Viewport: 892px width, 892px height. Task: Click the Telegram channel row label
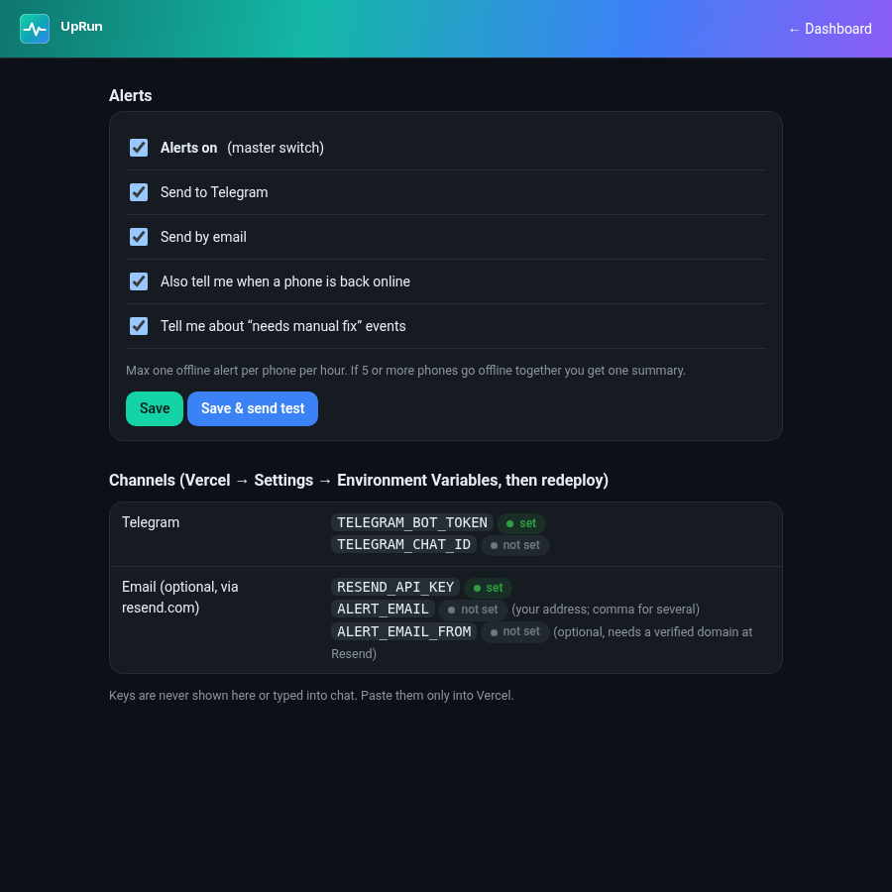tap(151, 522)
